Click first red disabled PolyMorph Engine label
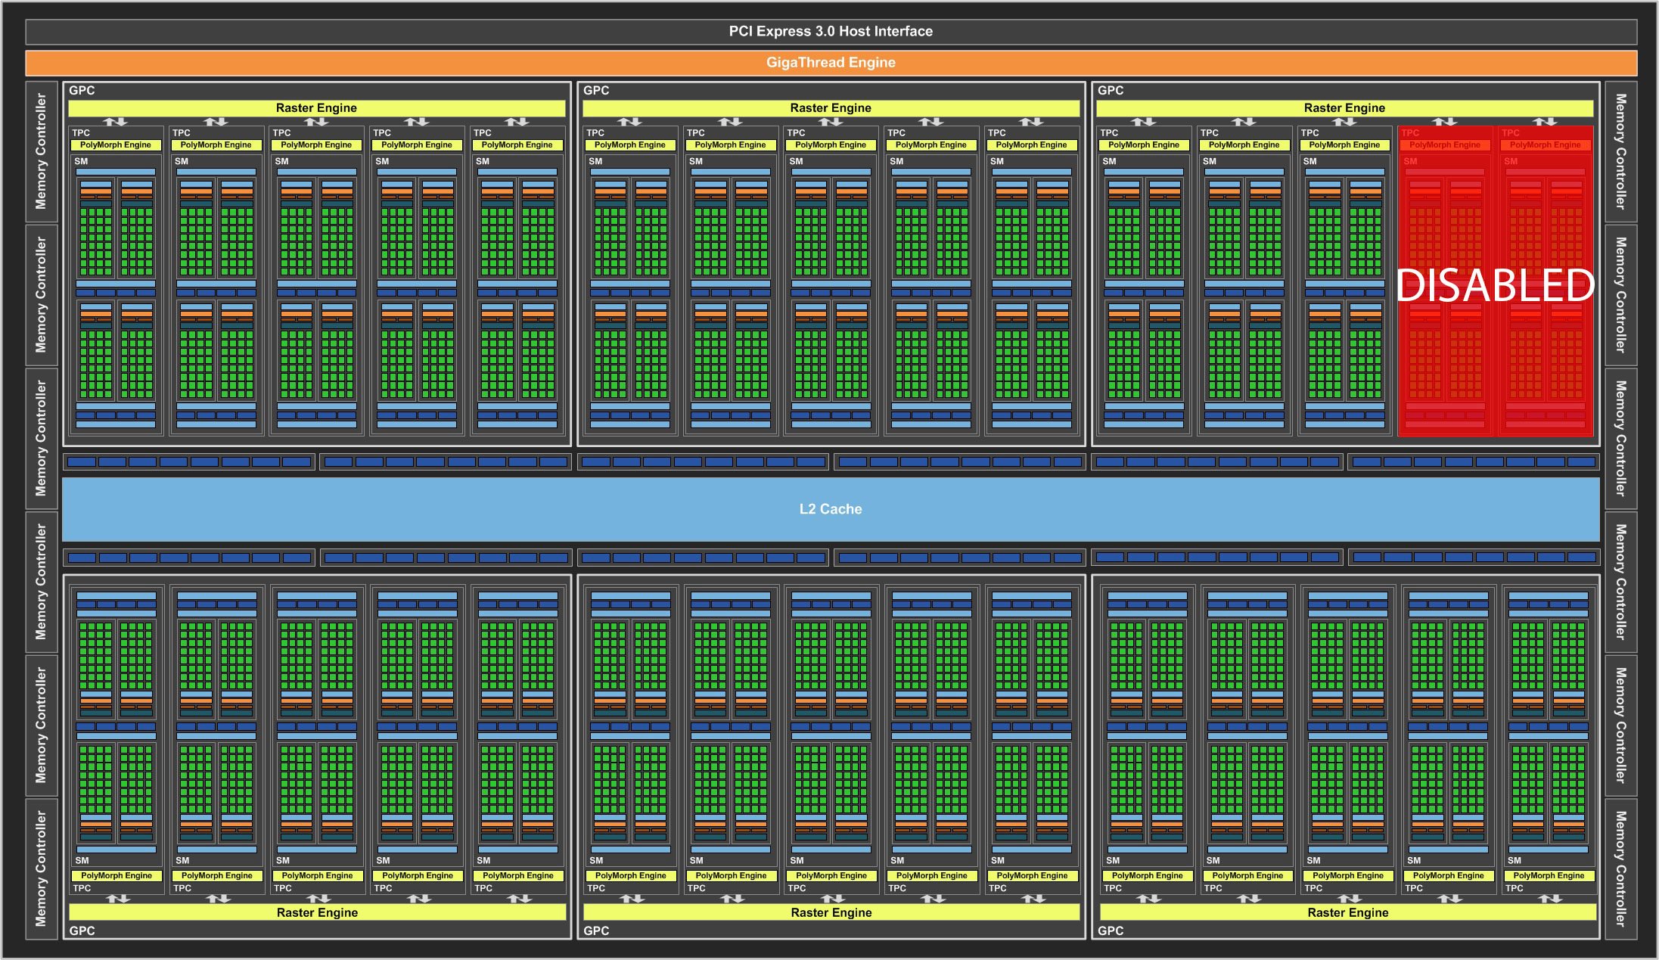The width and height of the screenshot is (1659, 960). pyautogui.click(x=1444, y=144)
